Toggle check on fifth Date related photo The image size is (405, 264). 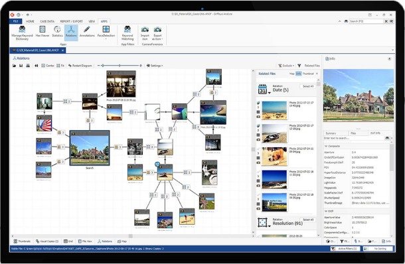(258, 195)
